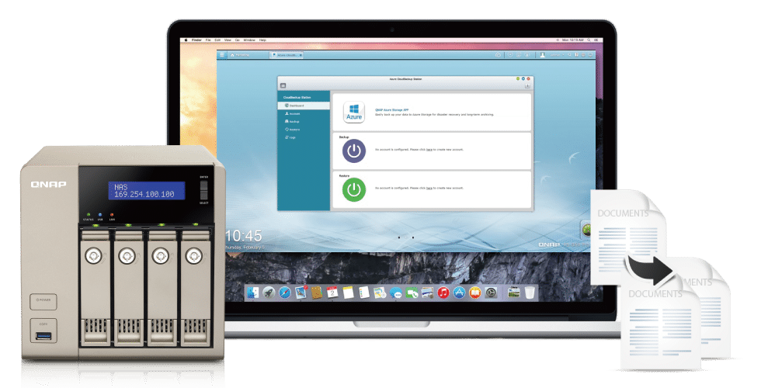Open iBooks from the Dock
Viewport: 761px width, 388px height.
pos(475,293)
